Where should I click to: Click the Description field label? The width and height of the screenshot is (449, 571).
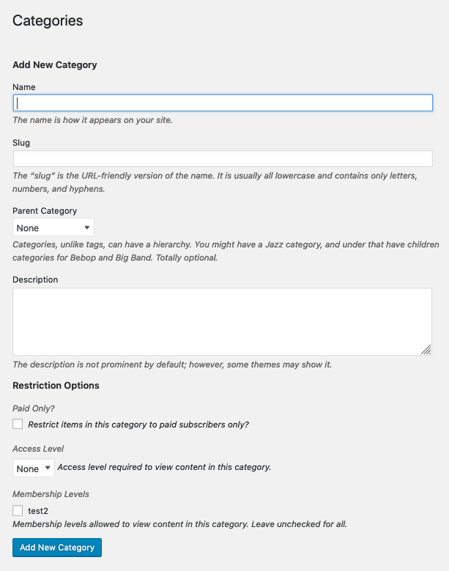coord(35,280)
